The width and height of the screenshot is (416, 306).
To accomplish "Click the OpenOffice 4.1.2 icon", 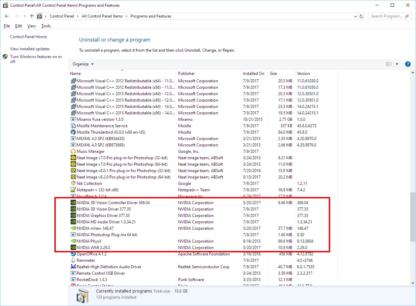I will click(73, 254).
